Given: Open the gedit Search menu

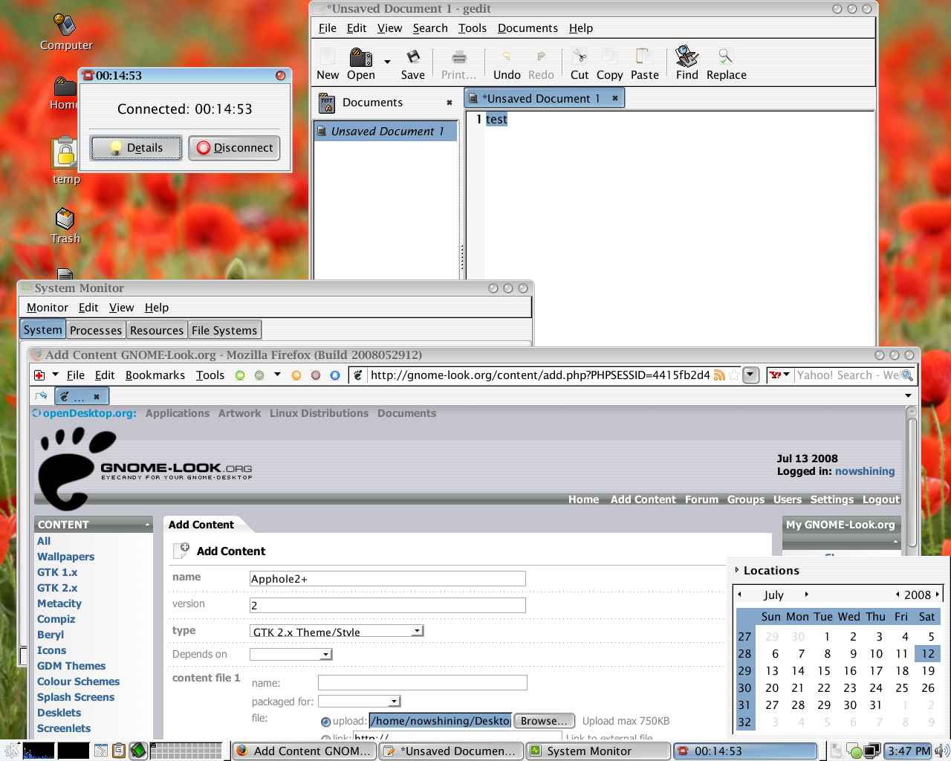Looking at the screenshot, I should tap(430, 28).
